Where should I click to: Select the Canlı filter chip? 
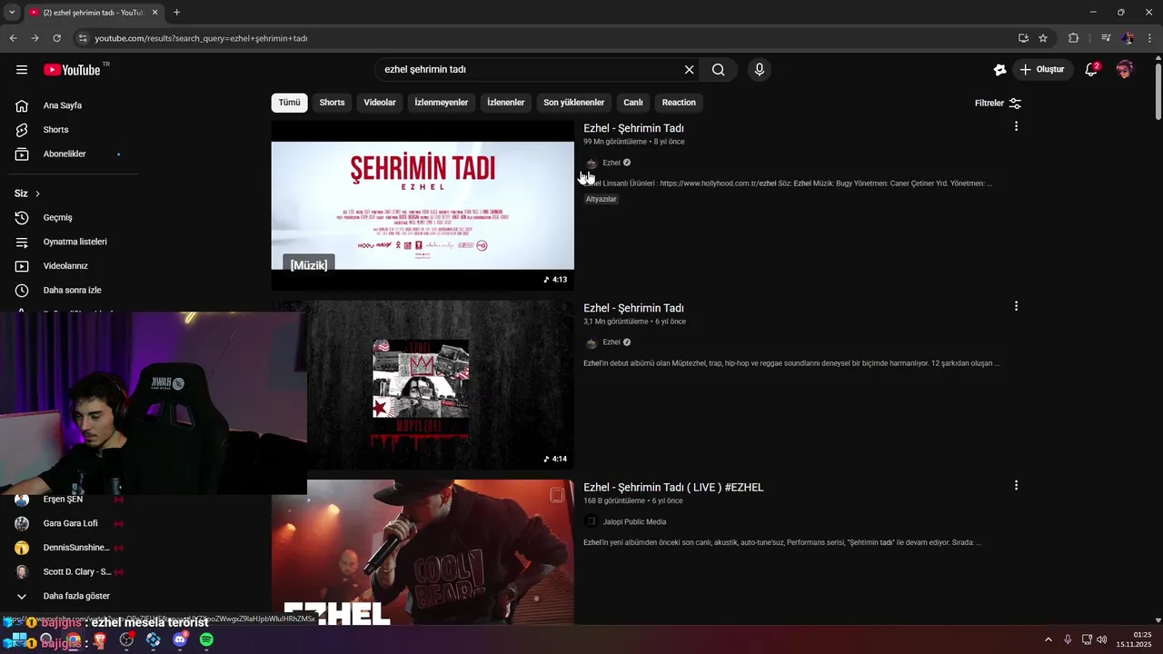(633, 103)
